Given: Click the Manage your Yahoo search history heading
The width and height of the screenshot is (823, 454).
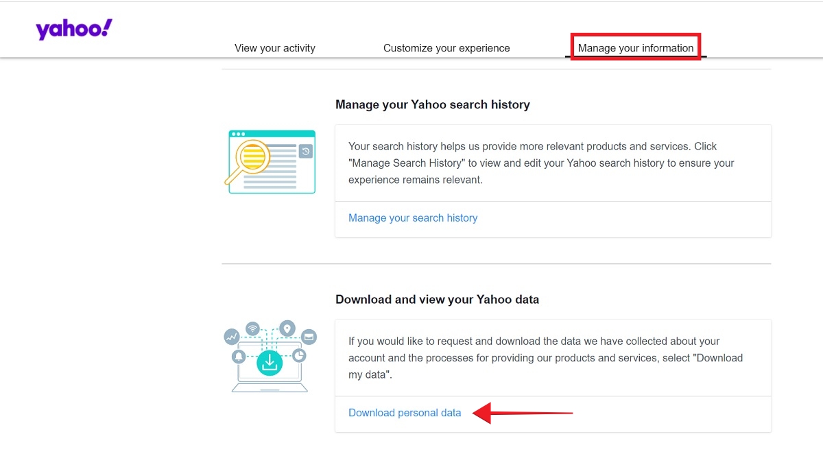Looking at the screenshot, I should point(432,104).
